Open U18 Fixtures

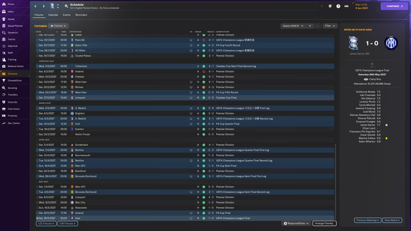click(67, 224)
